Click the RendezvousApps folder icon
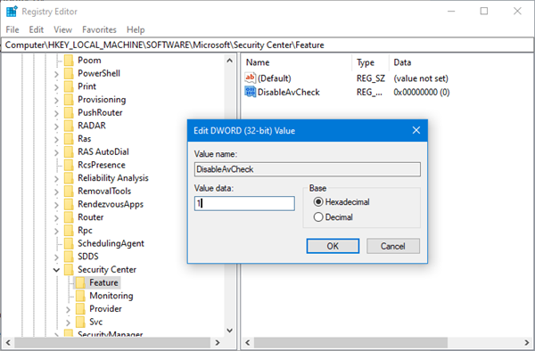Screen dimensions: 535x351 (69, 204)
